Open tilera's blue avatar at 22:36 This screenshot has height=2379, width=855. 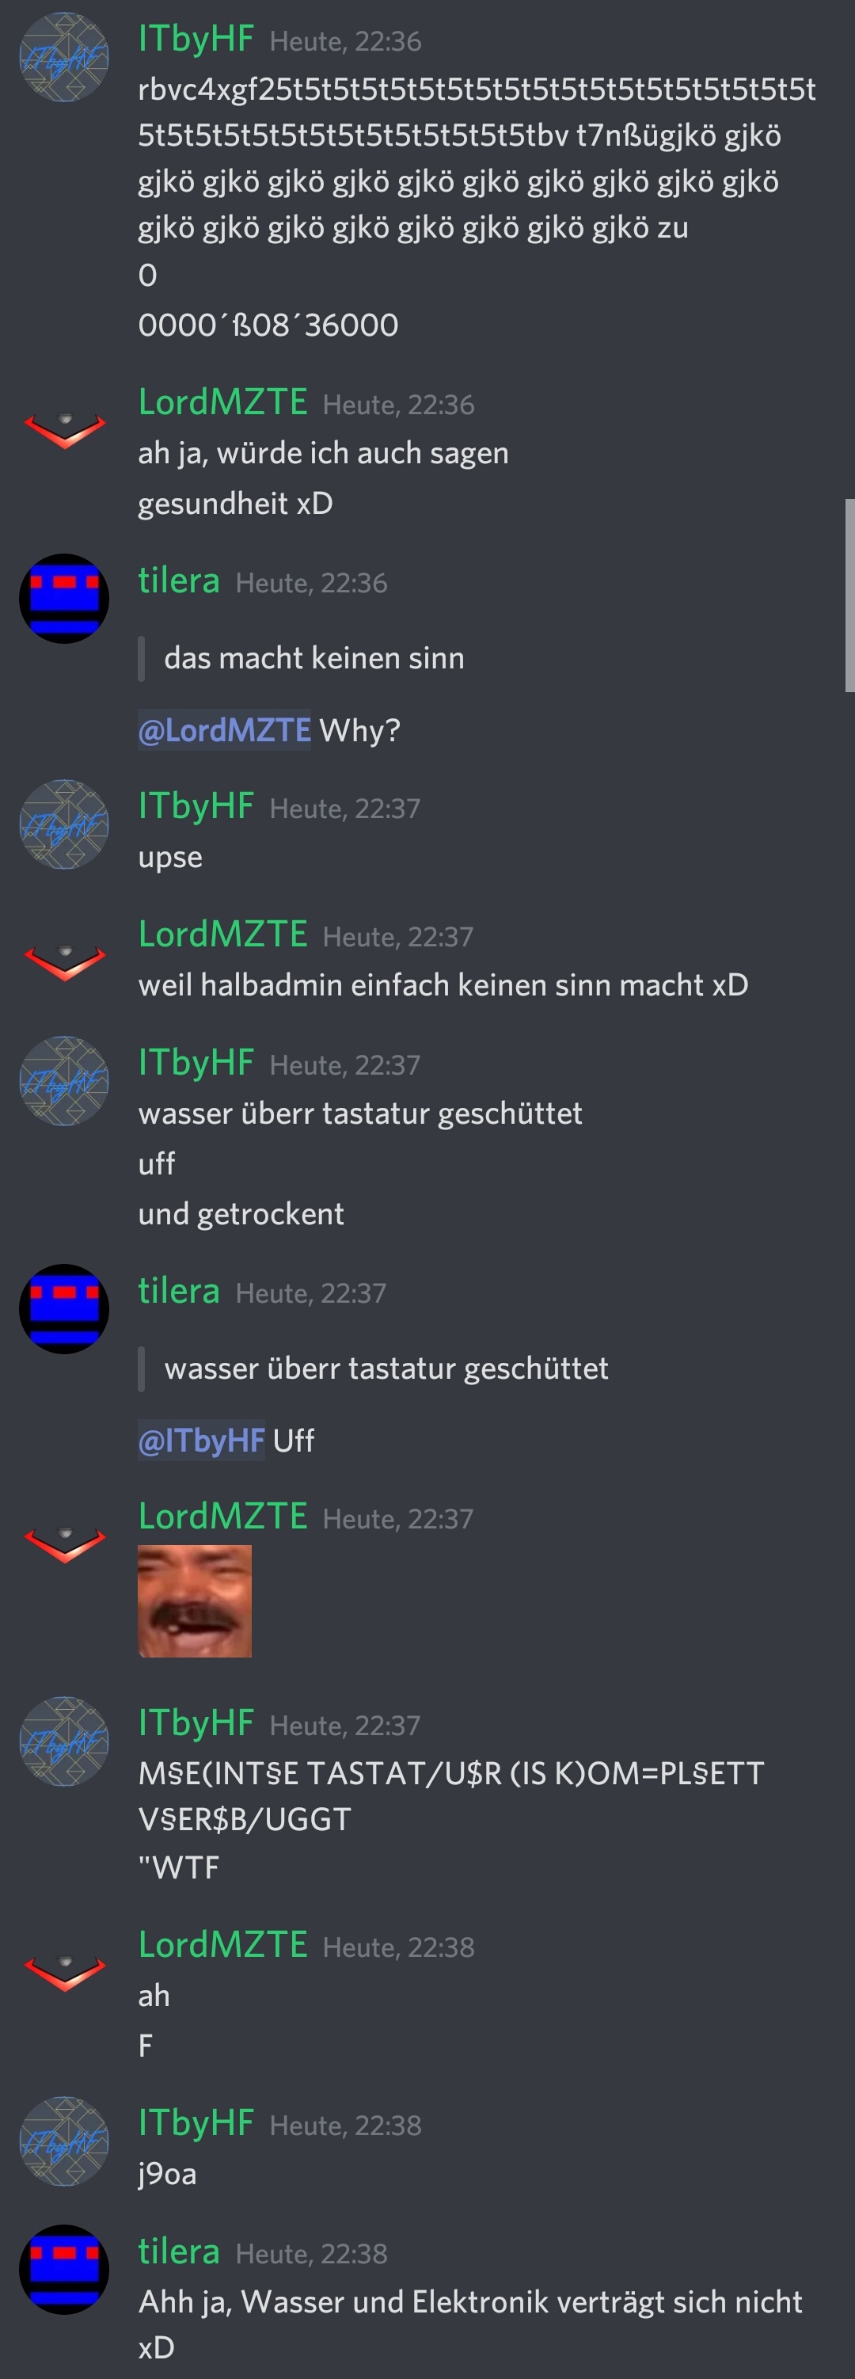(x=63, y=599)
